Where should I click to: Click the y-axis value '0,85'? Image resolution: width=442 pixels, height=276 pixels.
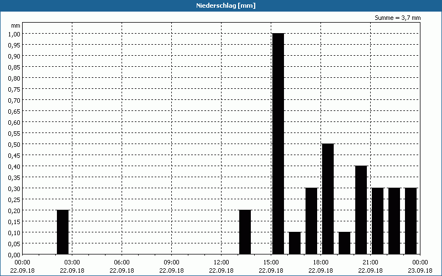tap(14, 67)
